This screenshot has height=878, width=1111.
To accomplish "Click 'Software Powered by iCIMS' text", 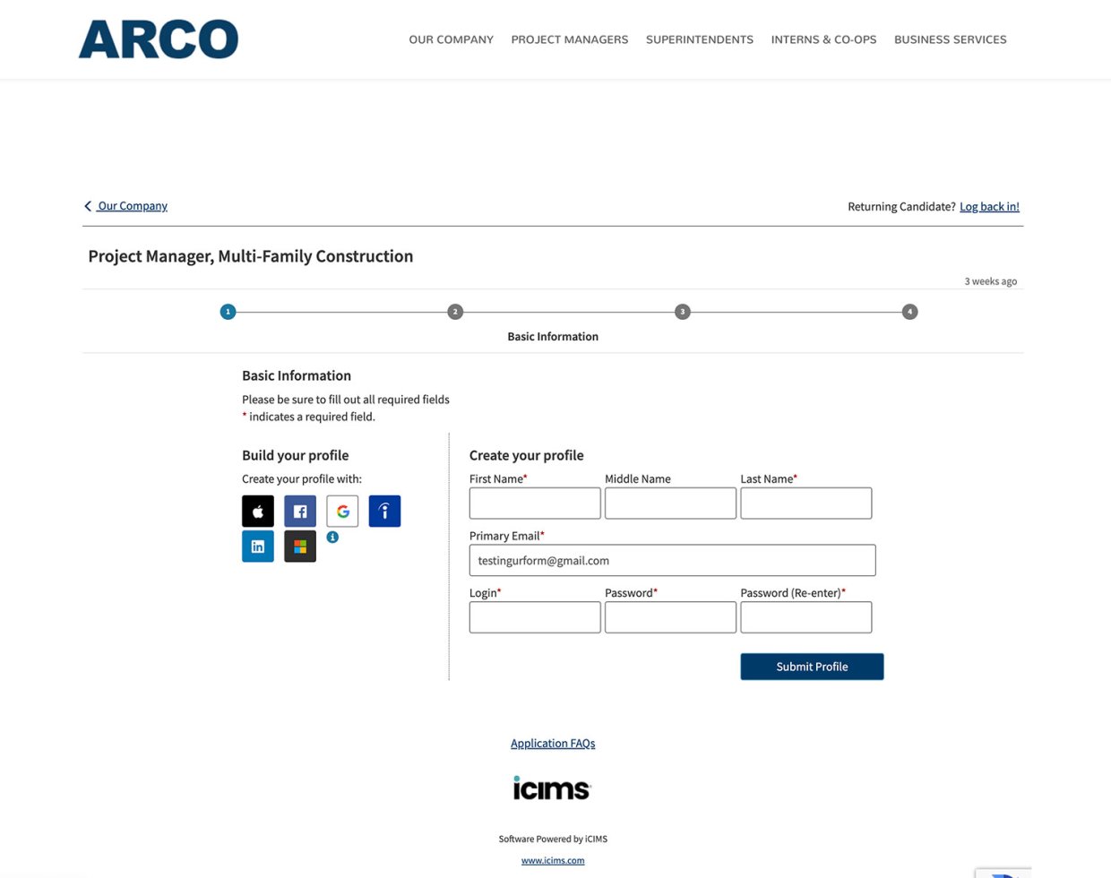I will [x=553, y=839].
